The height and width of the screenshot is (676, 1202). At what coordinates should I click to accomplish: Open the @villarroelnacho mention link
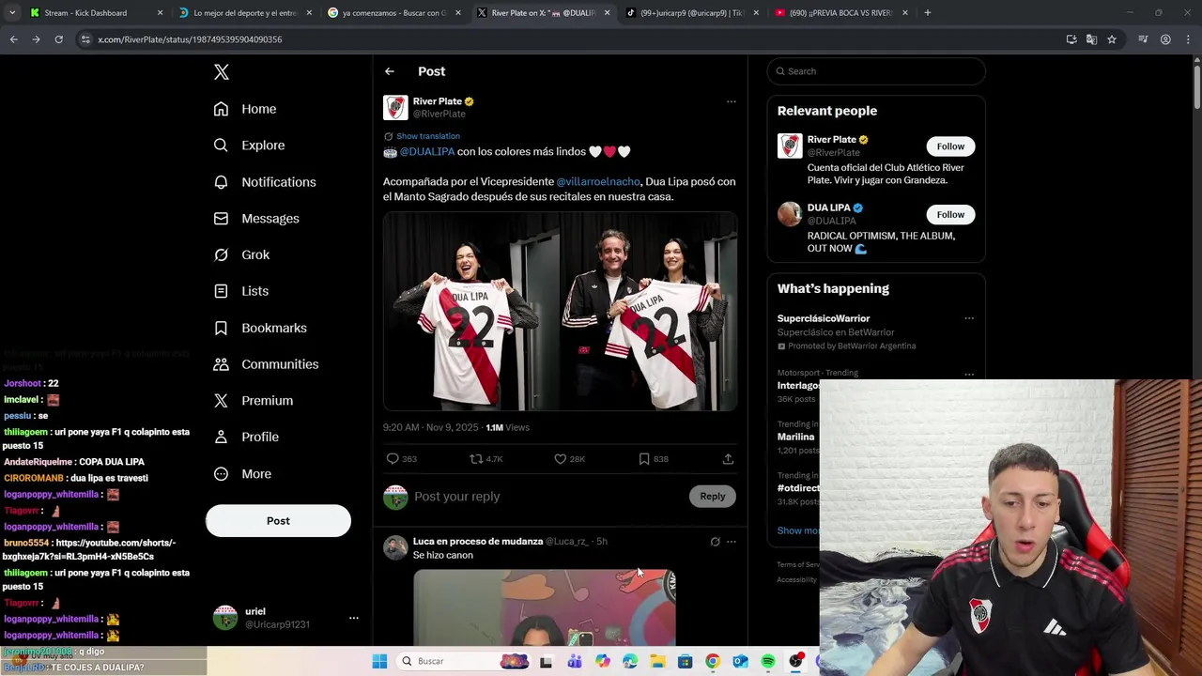click(x=598, y=182)
